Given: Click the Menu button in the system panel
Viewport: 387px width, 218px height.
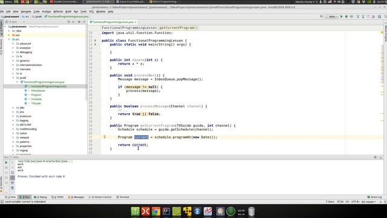Looking at the screenshot, I should (6, 2).
